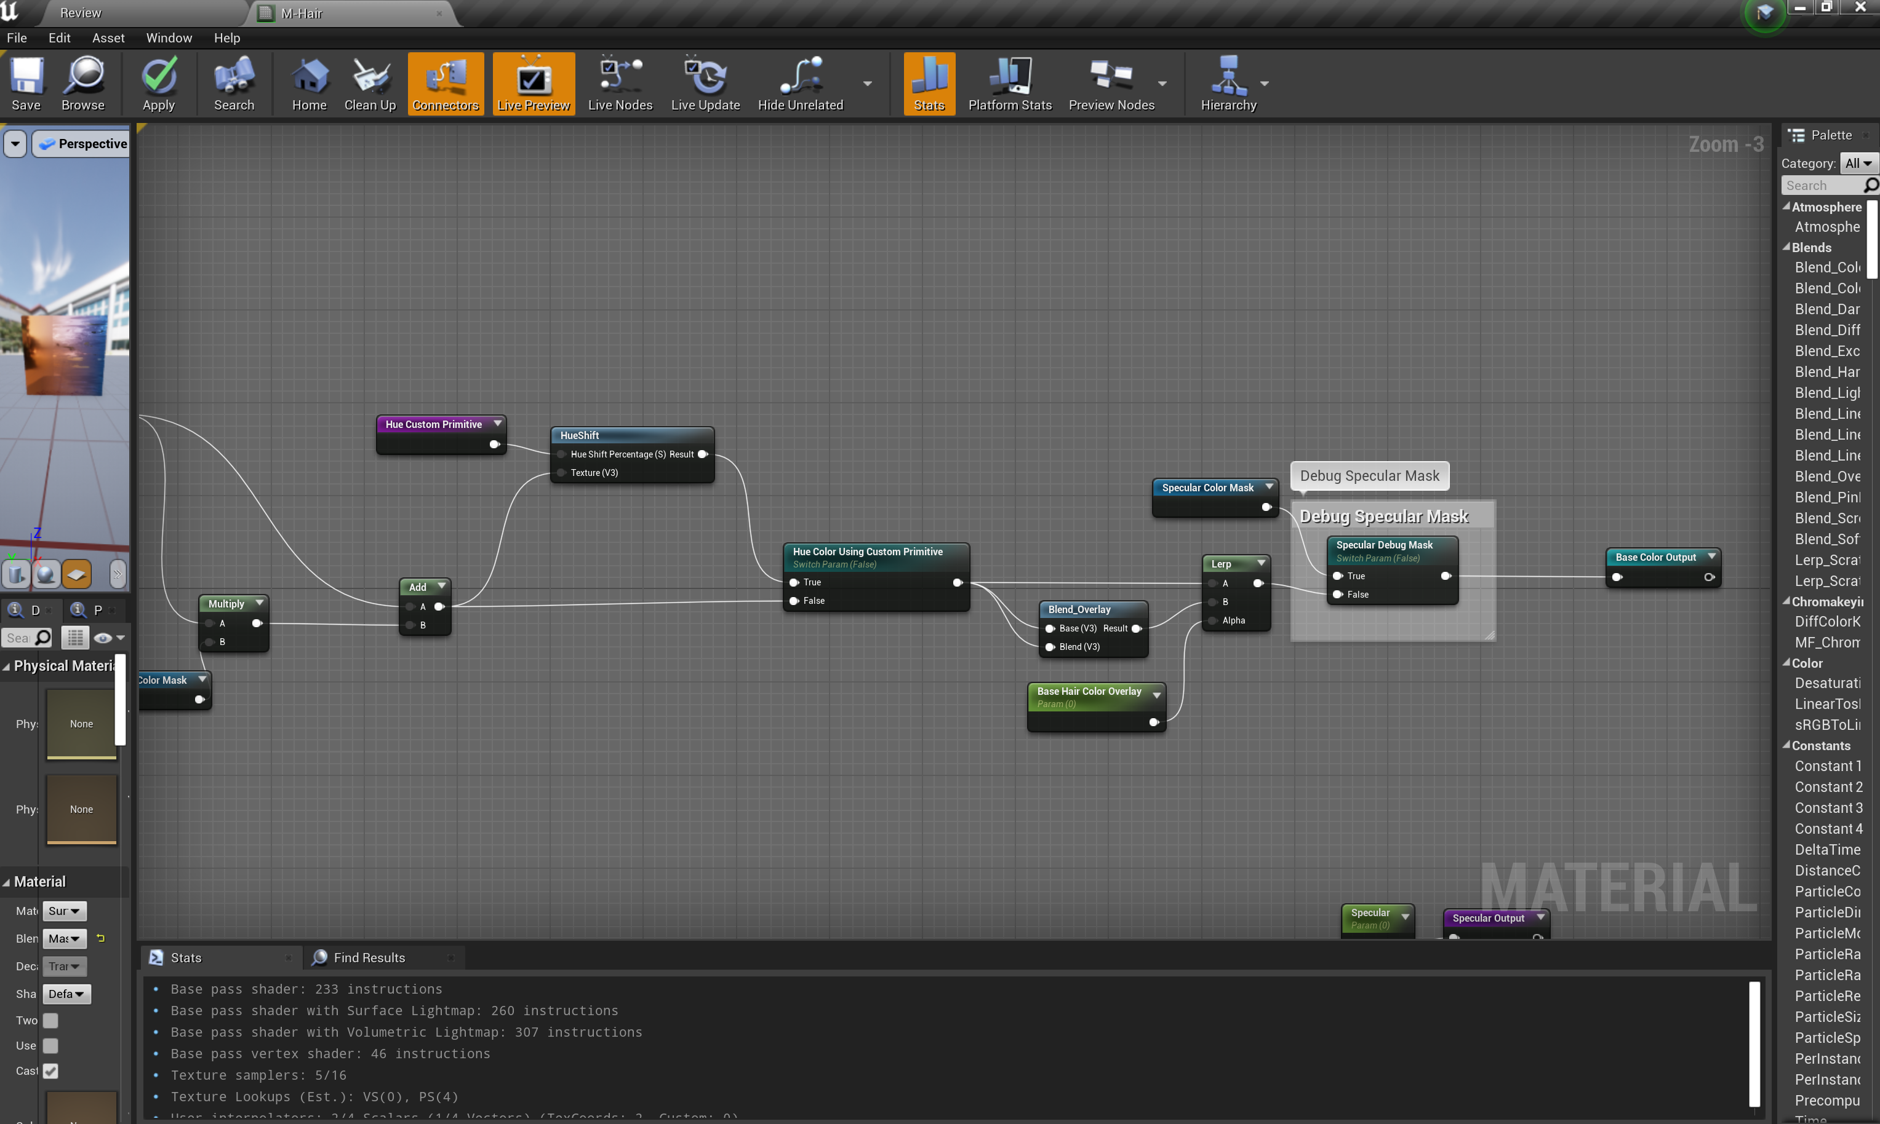
Task: Toggle Live Preview mode
Action: click(534, 84)
